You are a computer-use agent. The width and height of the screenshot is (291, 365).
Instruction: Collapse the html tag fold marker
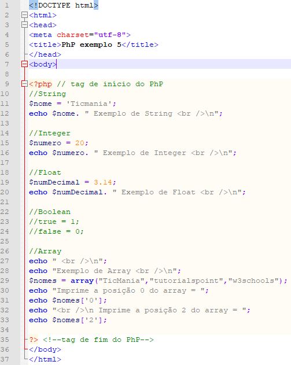pyautogui.click(x=24, y=15)
